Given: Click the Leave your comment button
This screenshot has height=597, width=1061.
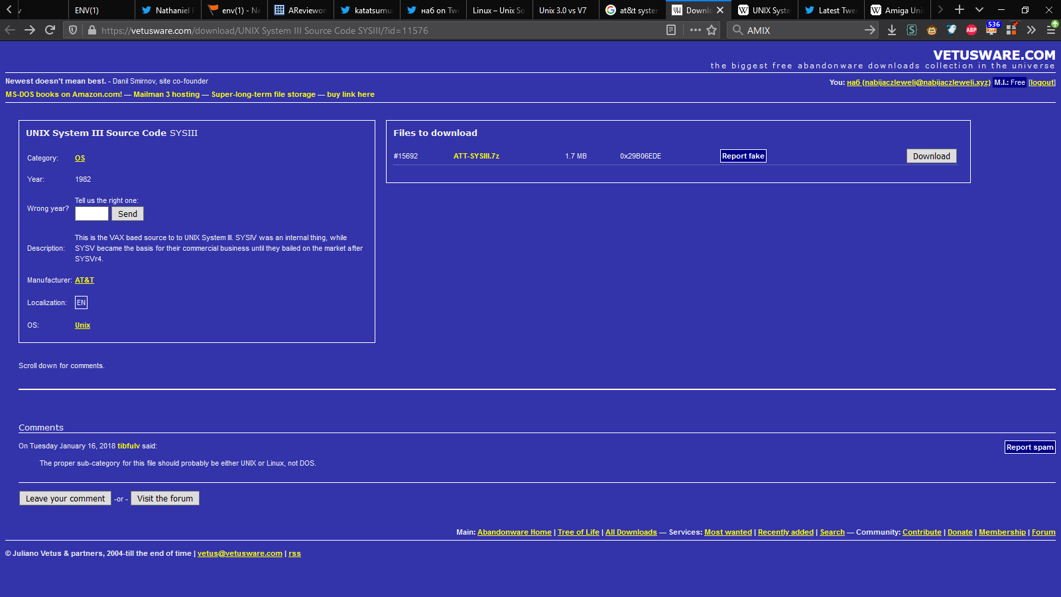Looking at the screenshot, I should 65,498.
